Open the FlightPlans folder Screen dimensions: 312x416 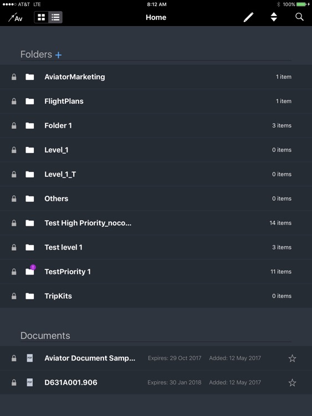tap(156, 102)
